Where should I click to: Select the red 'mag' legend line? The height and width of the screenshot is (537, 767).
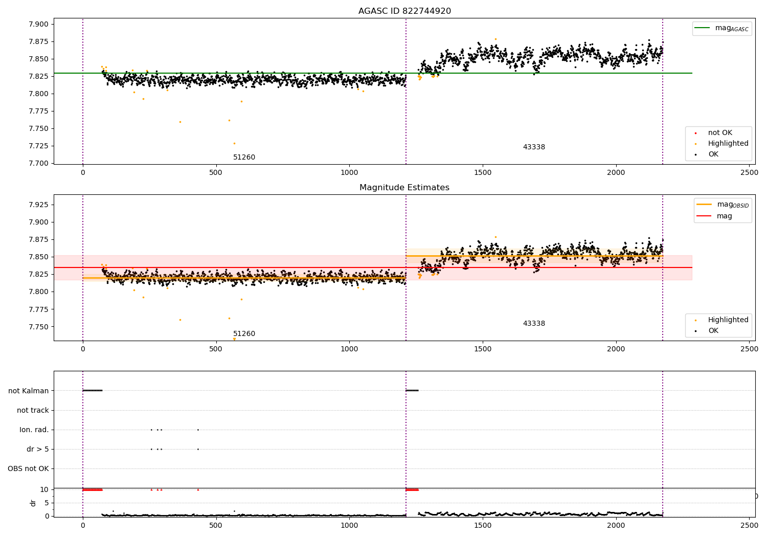[704, 216]
